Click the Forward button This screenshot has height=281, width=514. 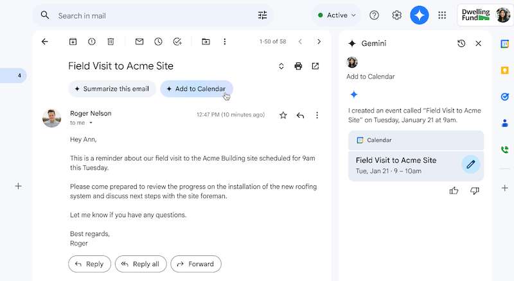click(x=196, y=264)
